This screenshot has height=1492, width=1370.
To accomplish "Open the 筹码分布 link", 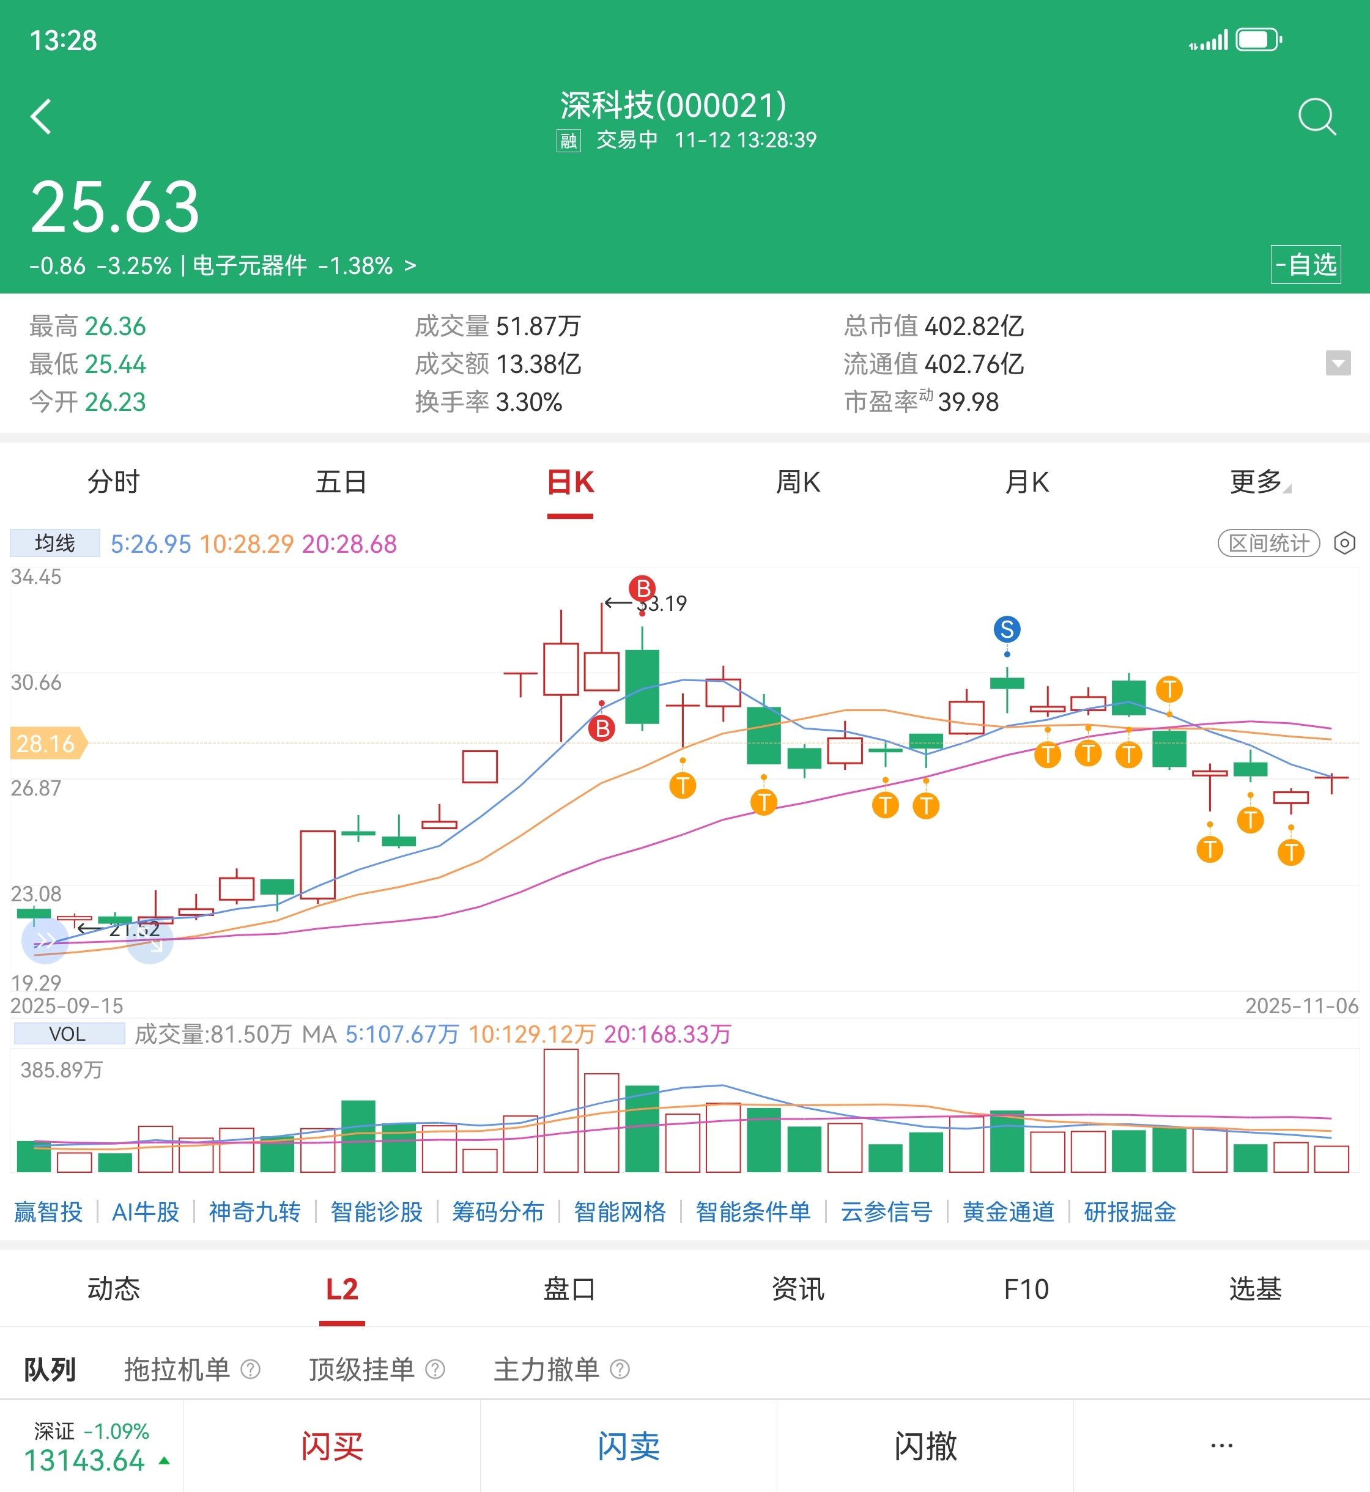I will click(497, 1212).
